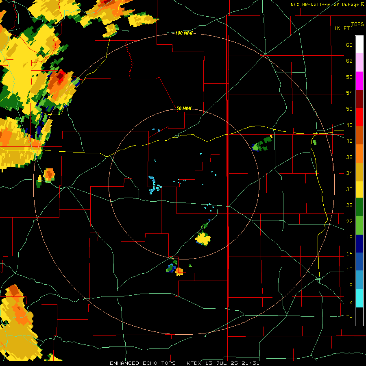This screenshot has width=366, height=366.
Task: Select the light green legend swatch
Action: click(x=359, y=225)
